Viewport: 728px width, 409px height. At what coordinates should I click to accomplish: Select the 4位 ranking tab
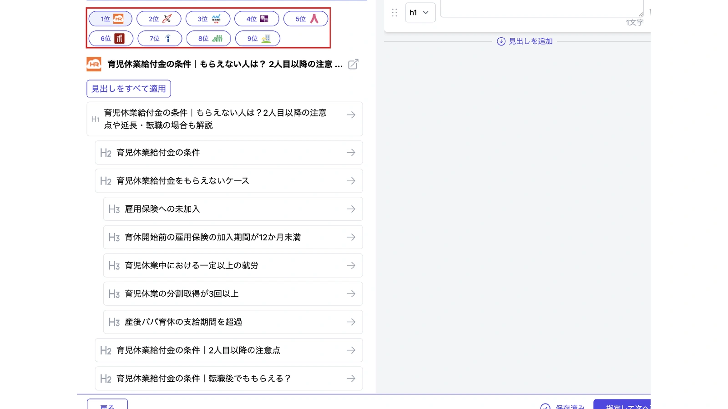[257, 19]
